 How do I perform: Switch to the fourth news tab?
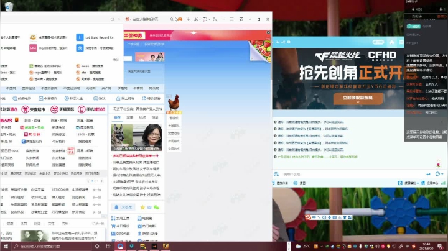point(154,117)
